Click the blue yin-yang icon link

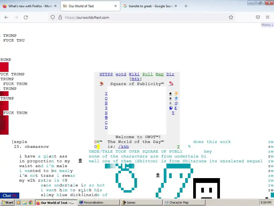[171, 108]
